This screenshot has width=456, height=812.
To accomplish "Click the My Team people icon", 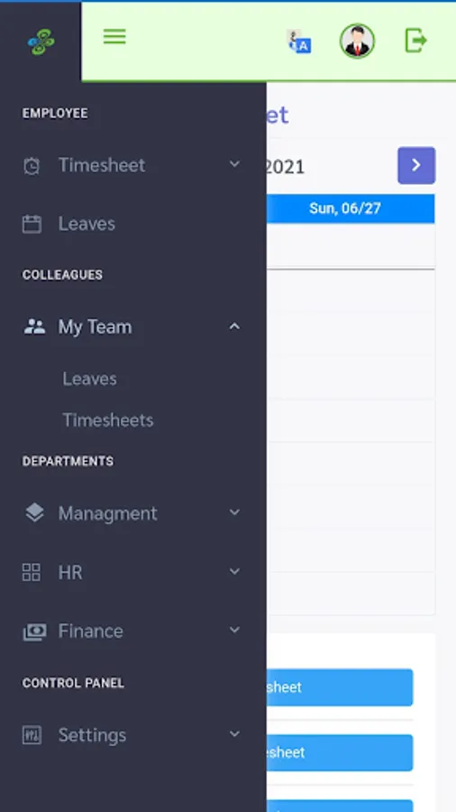I will coord(34,327).
